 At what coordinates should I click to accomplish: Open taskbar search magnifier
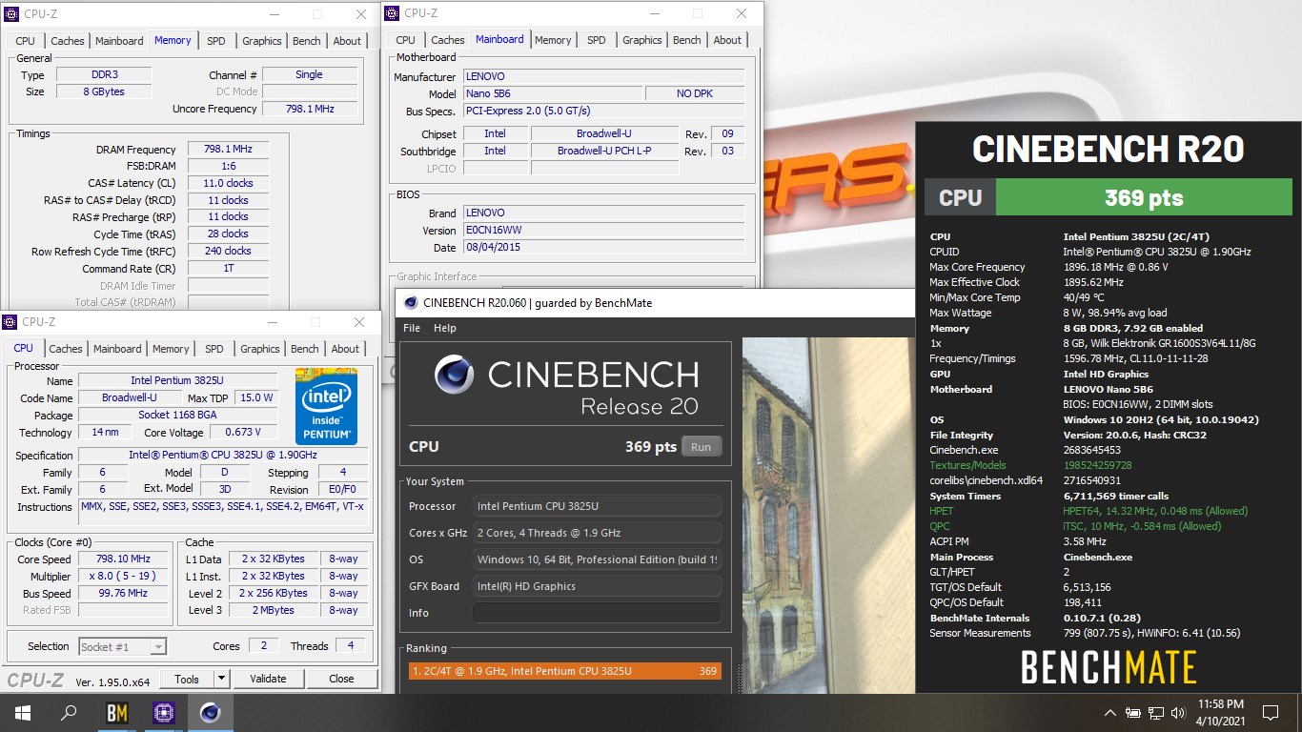(69, 712)
